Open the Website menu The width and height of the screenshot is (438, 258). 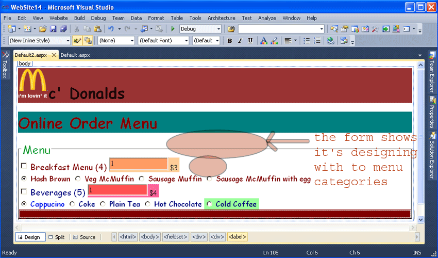[x=59, y=18]
